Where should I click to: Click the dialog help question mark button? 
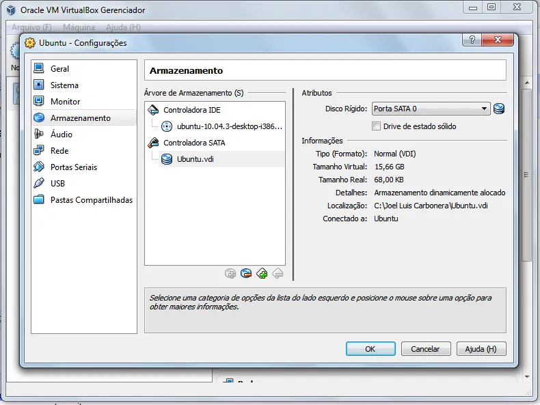pos(472,40)
